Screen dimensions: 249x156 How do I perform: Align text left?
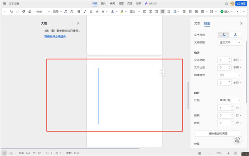[144, 12]
